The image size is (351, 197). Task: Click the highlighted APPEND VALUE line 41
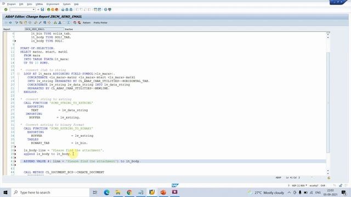pos(173,161)
